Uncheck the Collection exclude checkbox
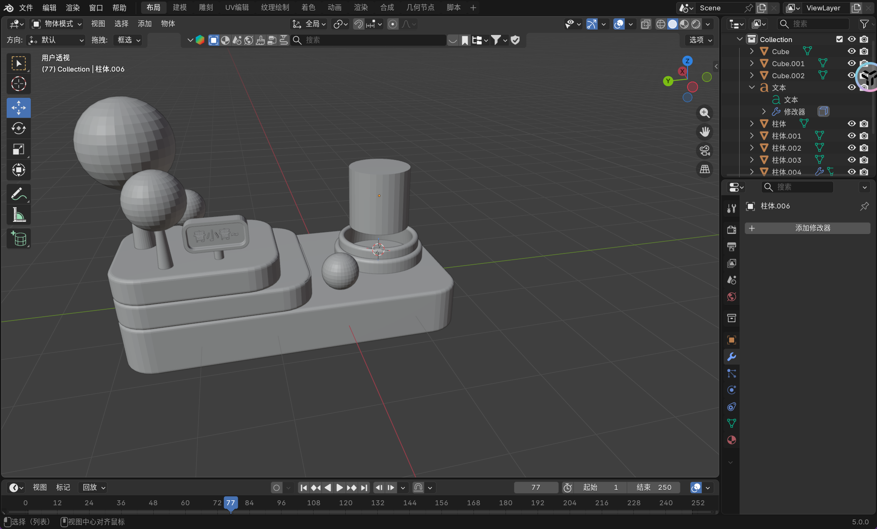Screen dimensions: 877x529 tap(840, 39)
